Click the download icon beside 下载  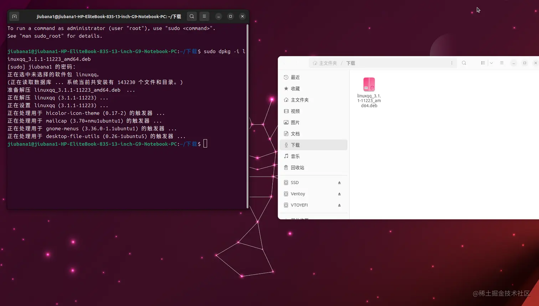tap(286, 145)
